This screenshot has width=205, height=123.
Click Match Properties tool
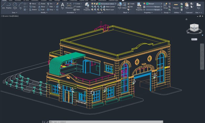139,7
